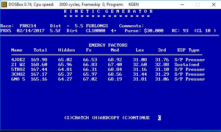Viewport: 221px width, 132px height.
Task: Click the Purse: $30,000 value
Action: pyautogui.click(x=144, y=30)
